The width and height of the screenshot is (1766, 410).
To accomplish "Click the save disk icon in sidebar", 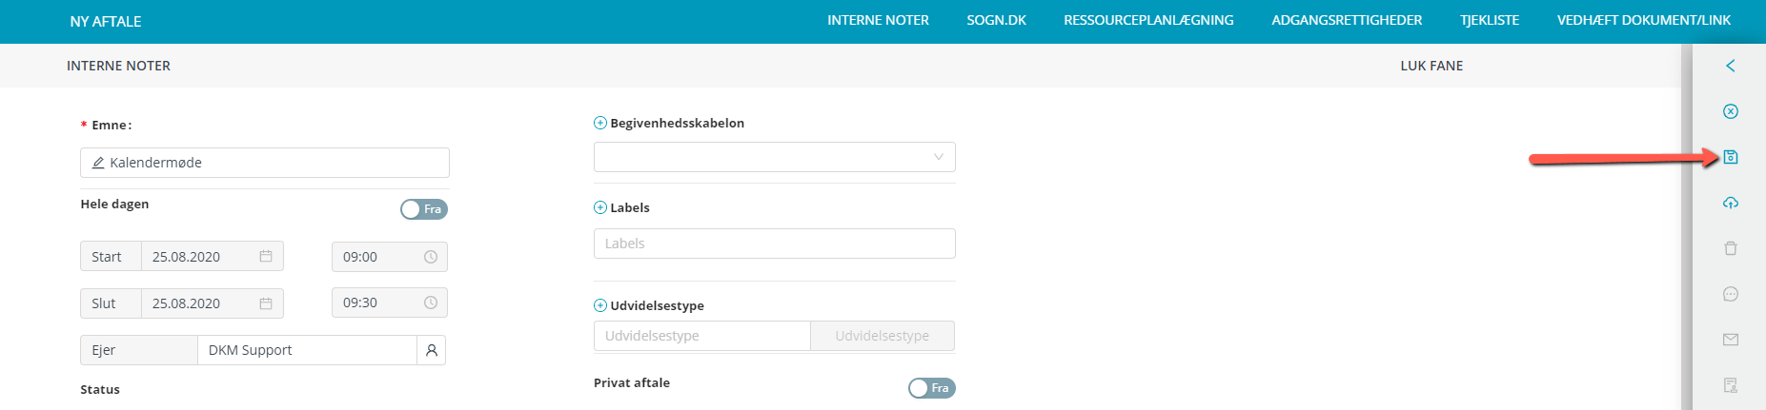I will click(x=1731, y=157).
